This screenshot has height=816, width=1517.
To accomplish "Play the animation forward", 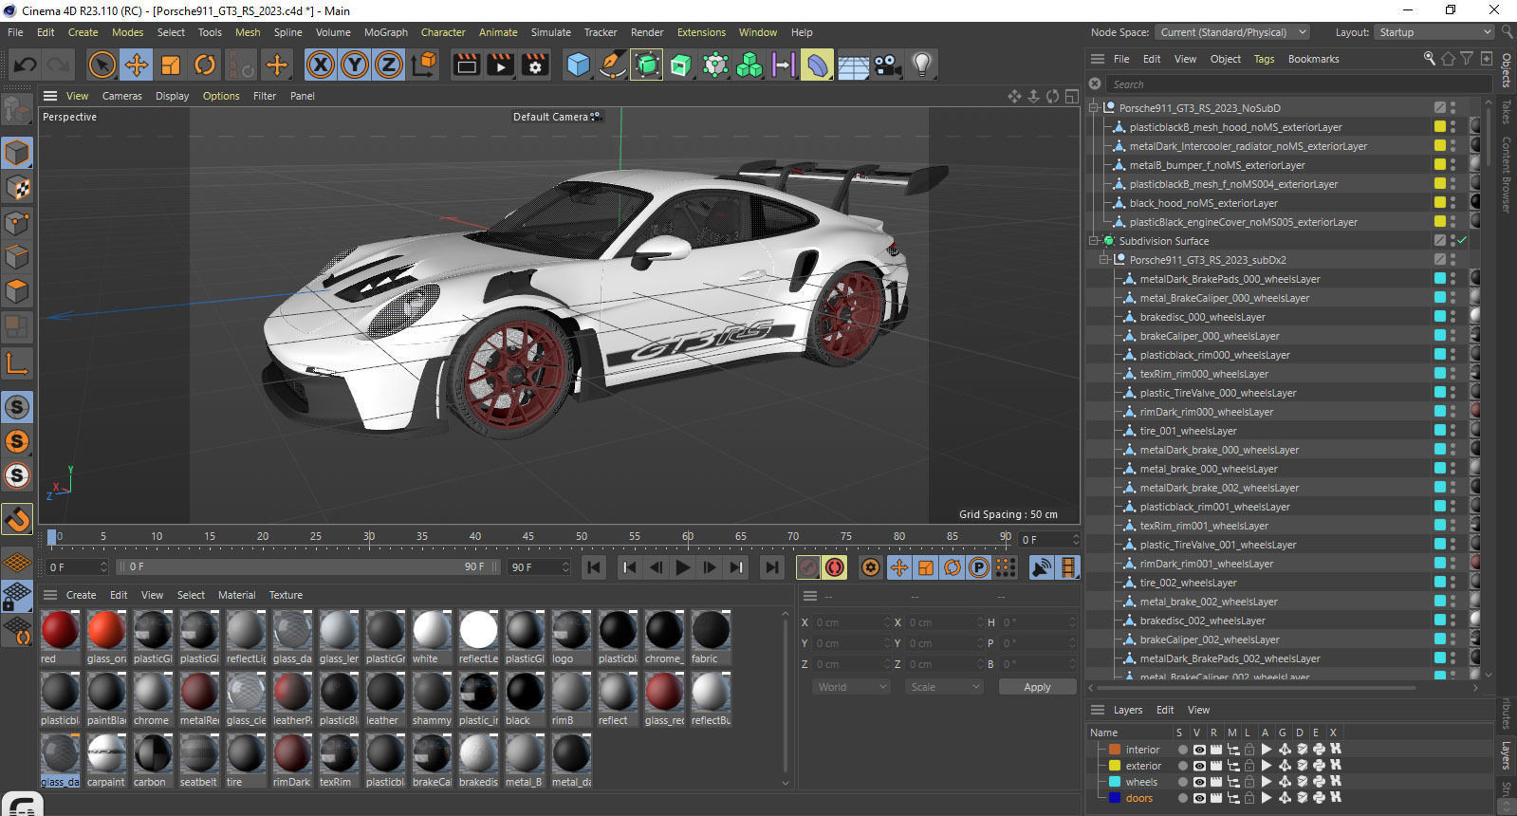I will tap(683, 567).
